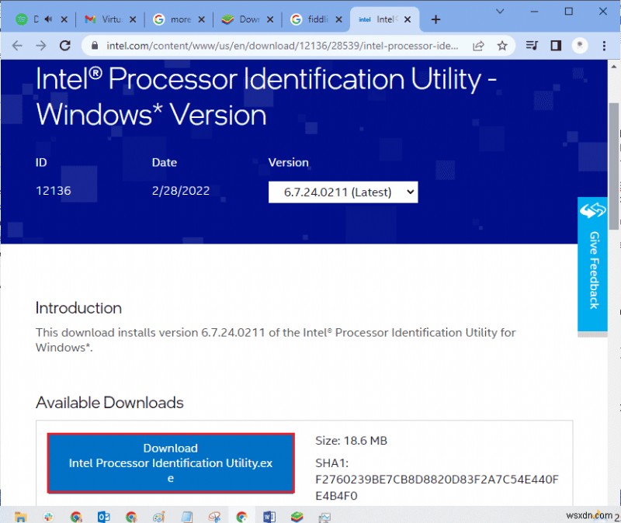Image resolution: width=621 pixels, height=523 pixels.
Task: Bookmark this page with the star icon
Action: pyautogui.click(x=502, y=46)
